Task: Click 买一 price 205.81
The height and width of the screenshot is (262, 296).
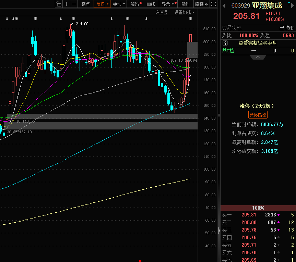Action: click(249, 215)
